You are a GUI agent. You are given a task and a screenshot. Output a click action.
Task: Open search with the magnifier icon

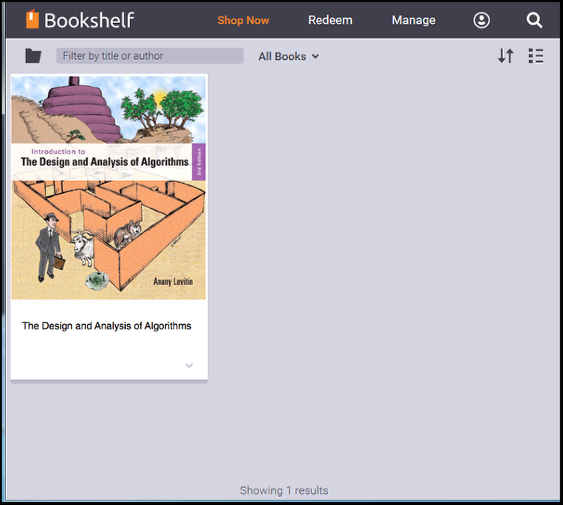(535, 20)
